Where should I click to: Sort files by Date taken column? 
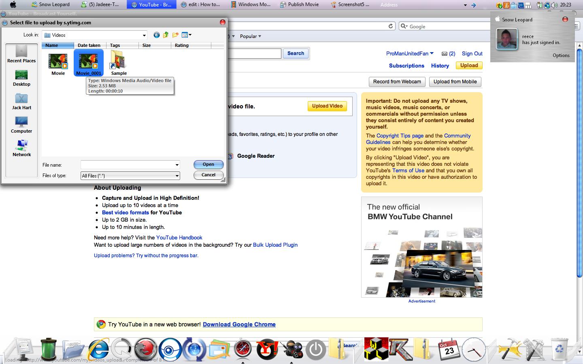click(90, 45)
